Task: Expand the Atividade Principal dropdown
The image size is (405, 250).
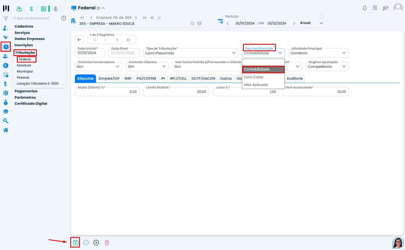Action: coord(318,53)
